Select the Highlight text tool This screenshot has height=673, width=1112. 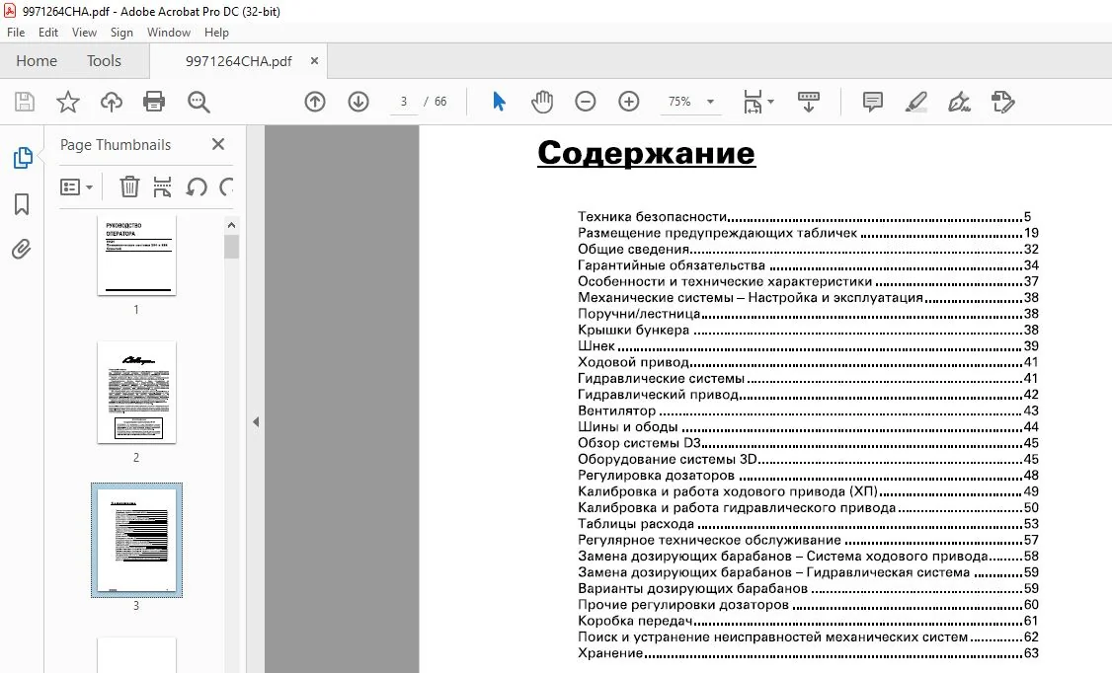[x=916, y=102]
